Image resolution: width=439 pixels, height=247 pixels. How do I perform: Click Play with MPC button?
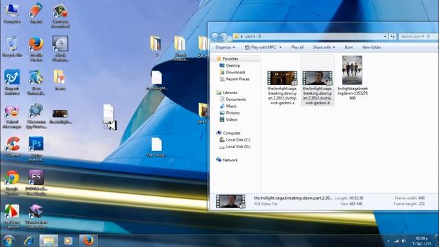coord(261,47)
